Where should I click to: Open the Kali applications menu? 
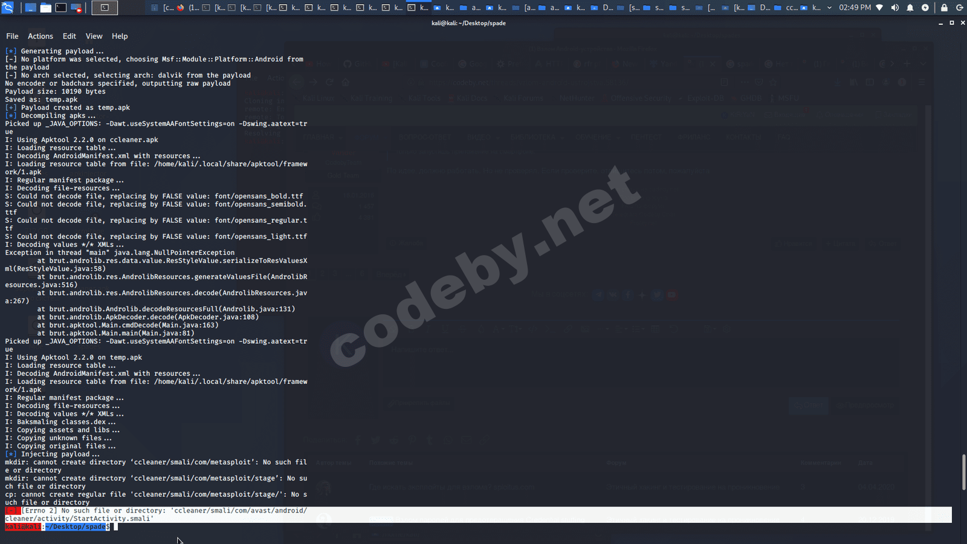pos(8,8)
